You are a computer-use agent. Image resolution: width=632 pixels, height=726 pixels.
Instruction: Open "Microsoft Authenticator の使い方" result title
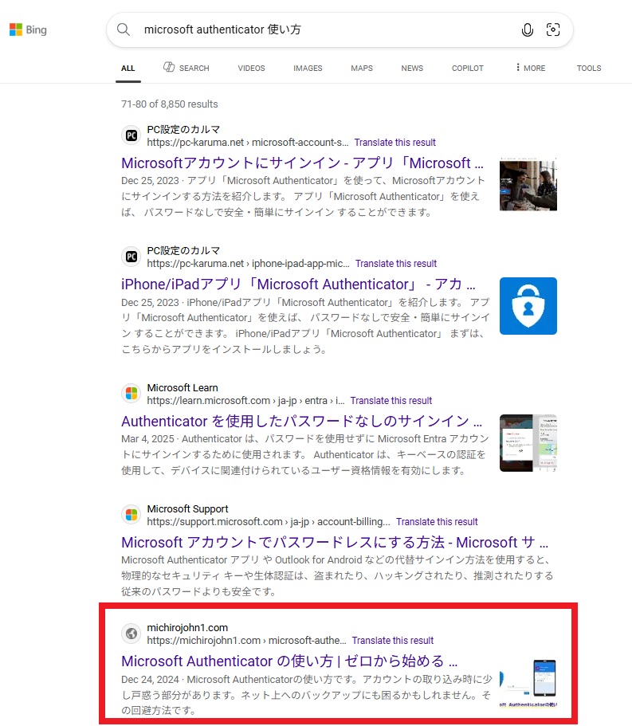[289, 661]
